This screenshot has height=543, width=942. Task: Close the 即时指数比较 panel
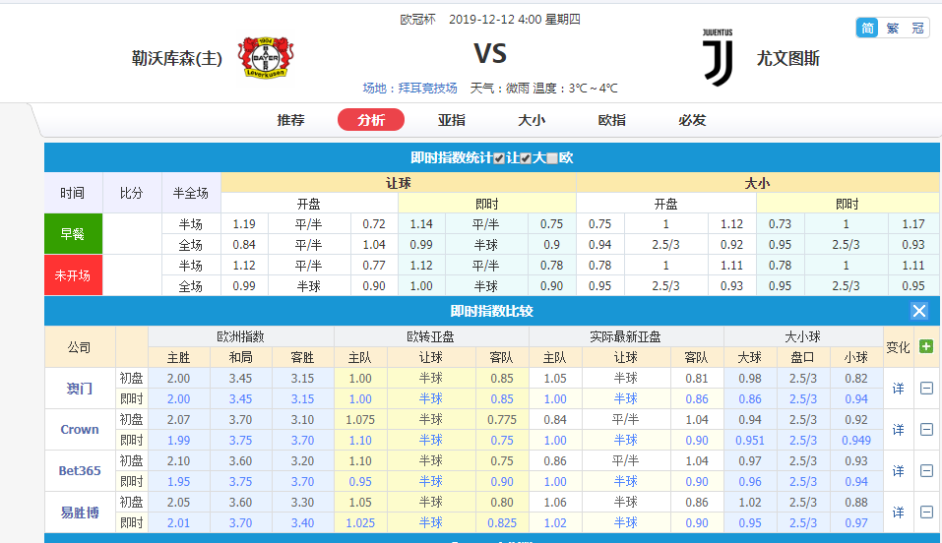[919, 311]
